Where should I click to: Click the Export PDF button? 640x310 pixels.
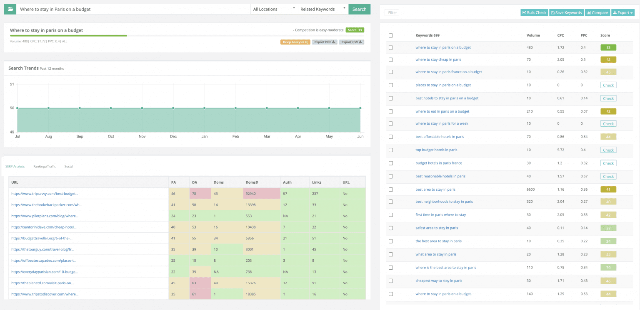pos(325,42)
